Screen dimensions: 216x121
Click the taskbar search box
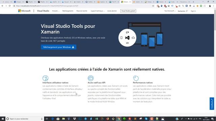pos(25,119)
